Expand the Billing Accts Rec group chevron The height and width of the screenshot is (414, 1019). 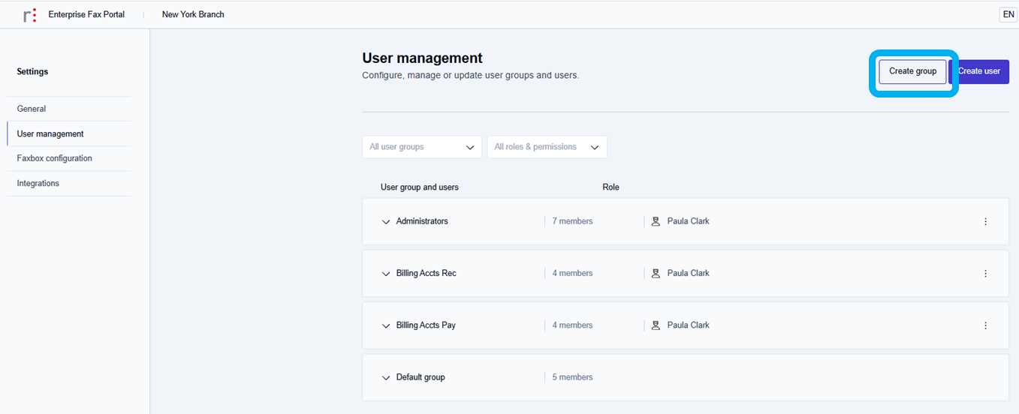pyautogui.click(x=386, y=274)
